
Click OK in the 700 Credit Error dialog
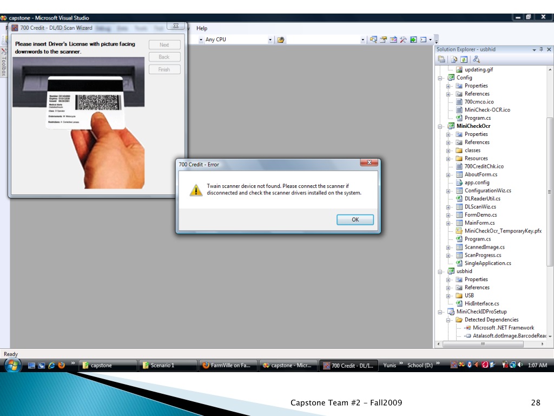coord(355,220)
